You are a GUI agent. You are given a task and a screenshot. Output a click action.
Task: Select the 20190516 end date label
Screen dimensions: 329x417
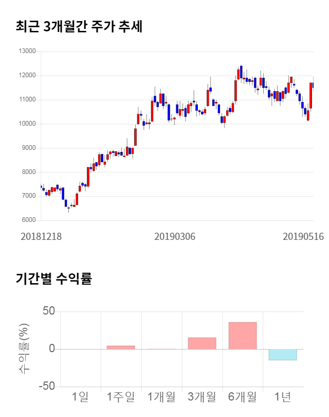[x=304, y=236]
